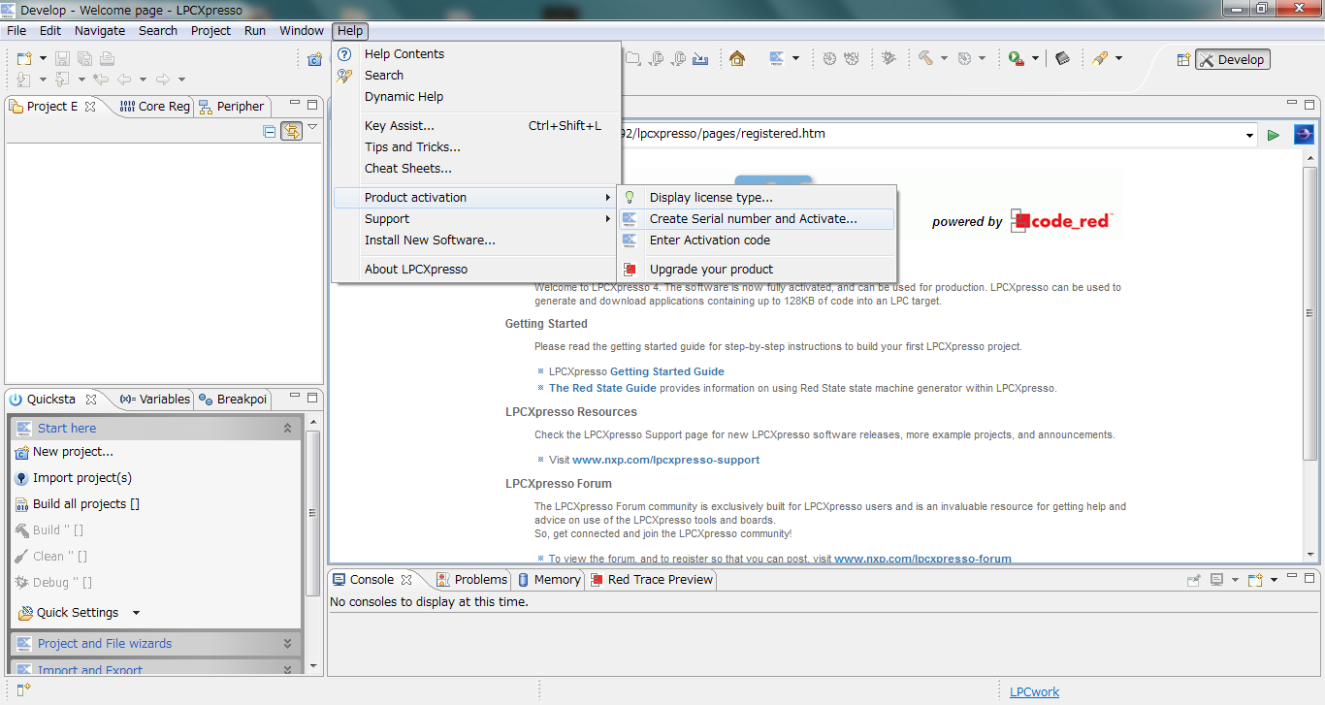This screenshot has height=705, width=1325.
Task: Click the Back navigation arrow icon
Action: (x=124, y=80)
